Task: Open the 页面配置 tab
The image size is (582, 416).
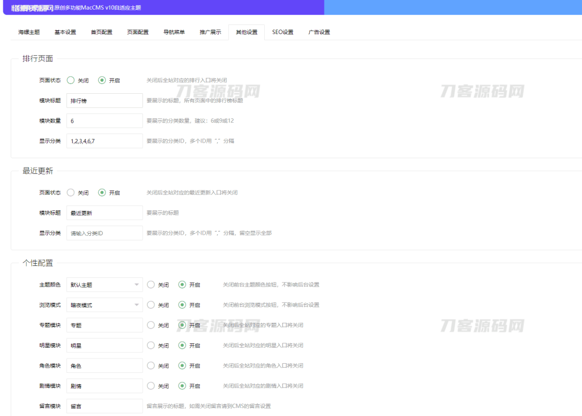Action: [x=136, y=32]
